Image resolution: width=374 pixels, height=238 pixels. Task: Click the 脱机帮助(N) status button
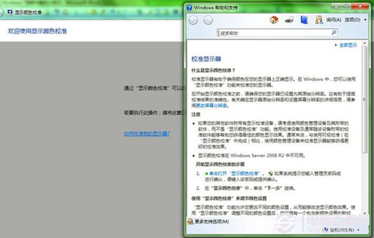(342, 230)
